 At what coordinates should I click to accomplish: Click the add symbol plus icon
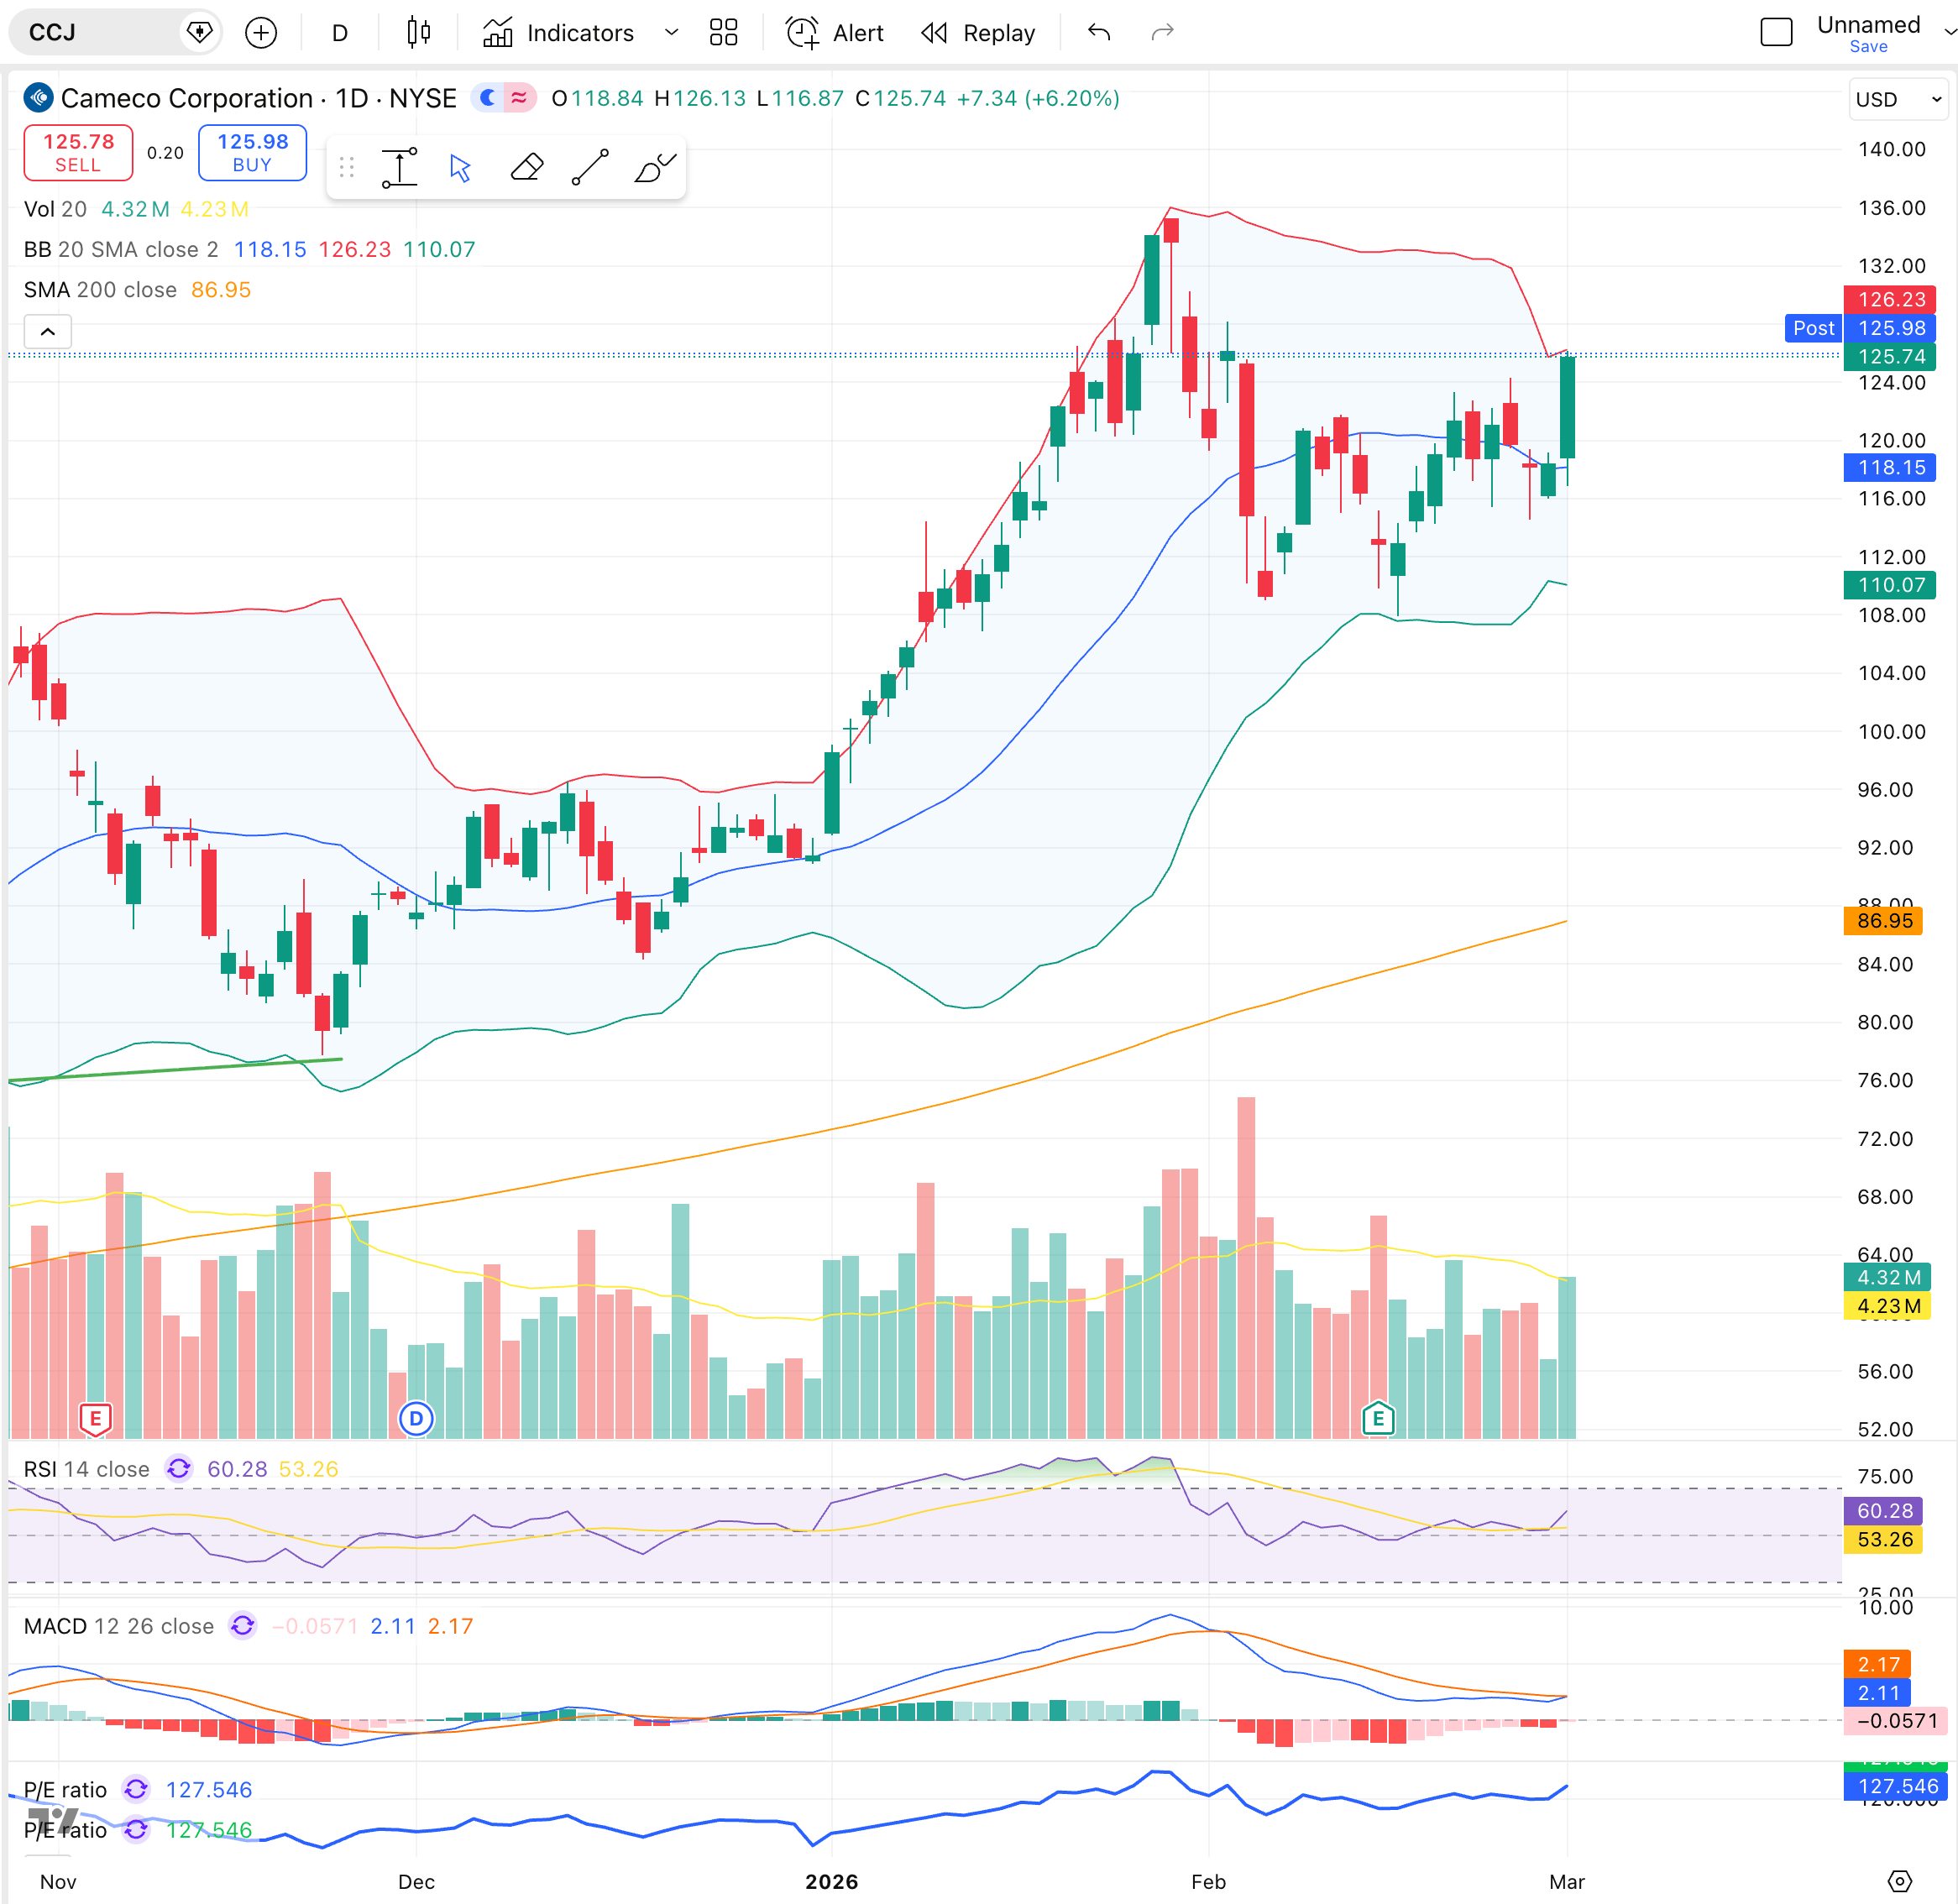click(x=261, y=33)
